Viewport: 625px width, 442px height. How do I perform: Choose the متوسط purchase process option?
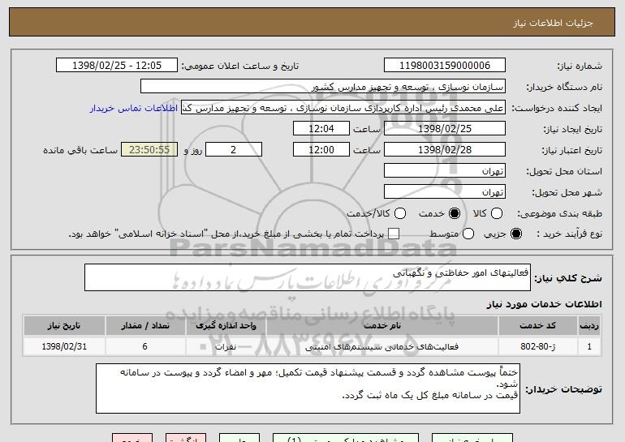(468, 234)
